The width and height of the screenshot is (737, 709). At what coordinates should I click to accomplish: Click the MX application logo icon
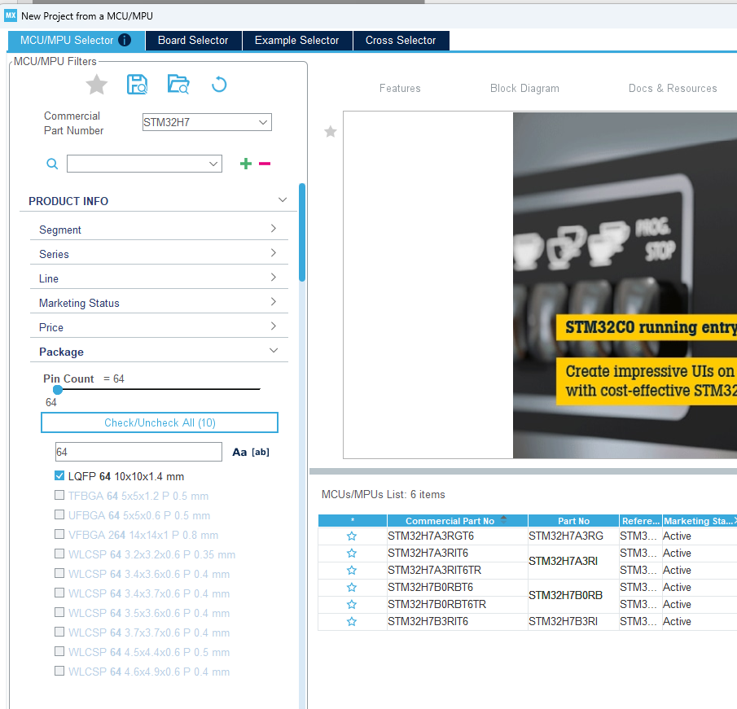(x=11, y=15)
